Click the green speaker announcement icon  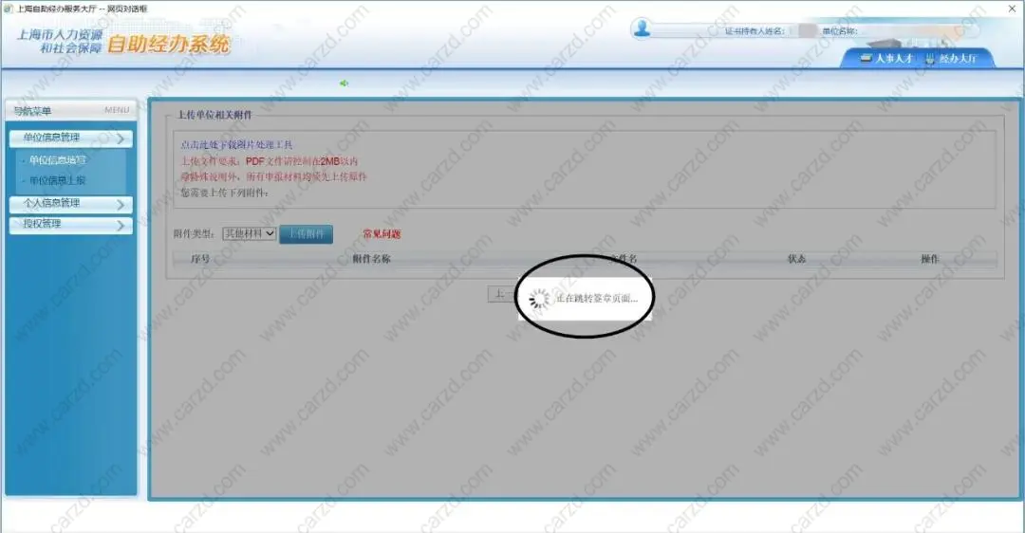[345, 83]
